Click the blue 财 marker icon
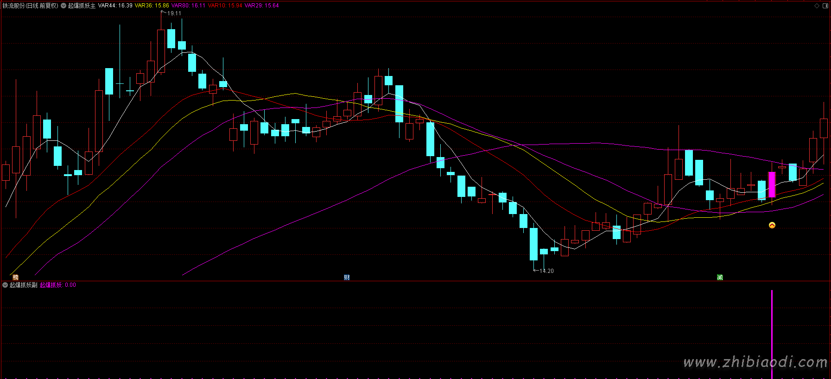The width and height of the screenshot is (831, 379). (x=347, y=277)
